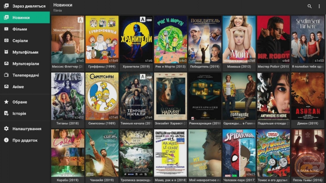Image resolution: width=326 pixels, height=183 pixels.
Task: Click the Обране star icon
Action: [6, 102]
